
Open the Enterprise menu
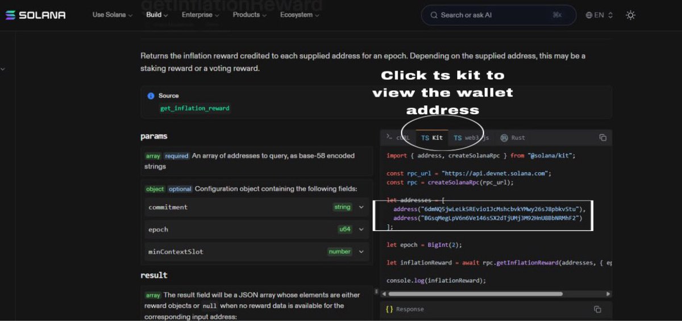[201, 15]
